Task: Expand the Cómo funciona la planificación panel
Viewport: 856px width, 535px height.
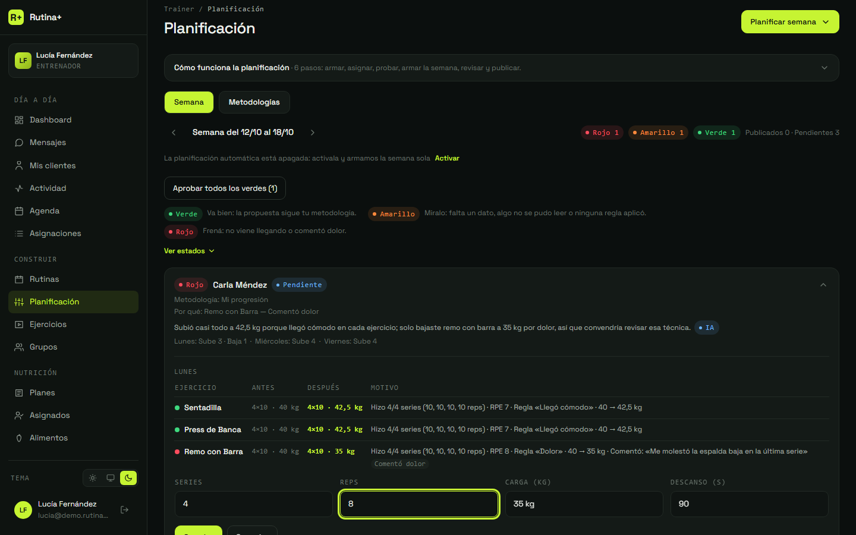Action: [x=501, y=68]
